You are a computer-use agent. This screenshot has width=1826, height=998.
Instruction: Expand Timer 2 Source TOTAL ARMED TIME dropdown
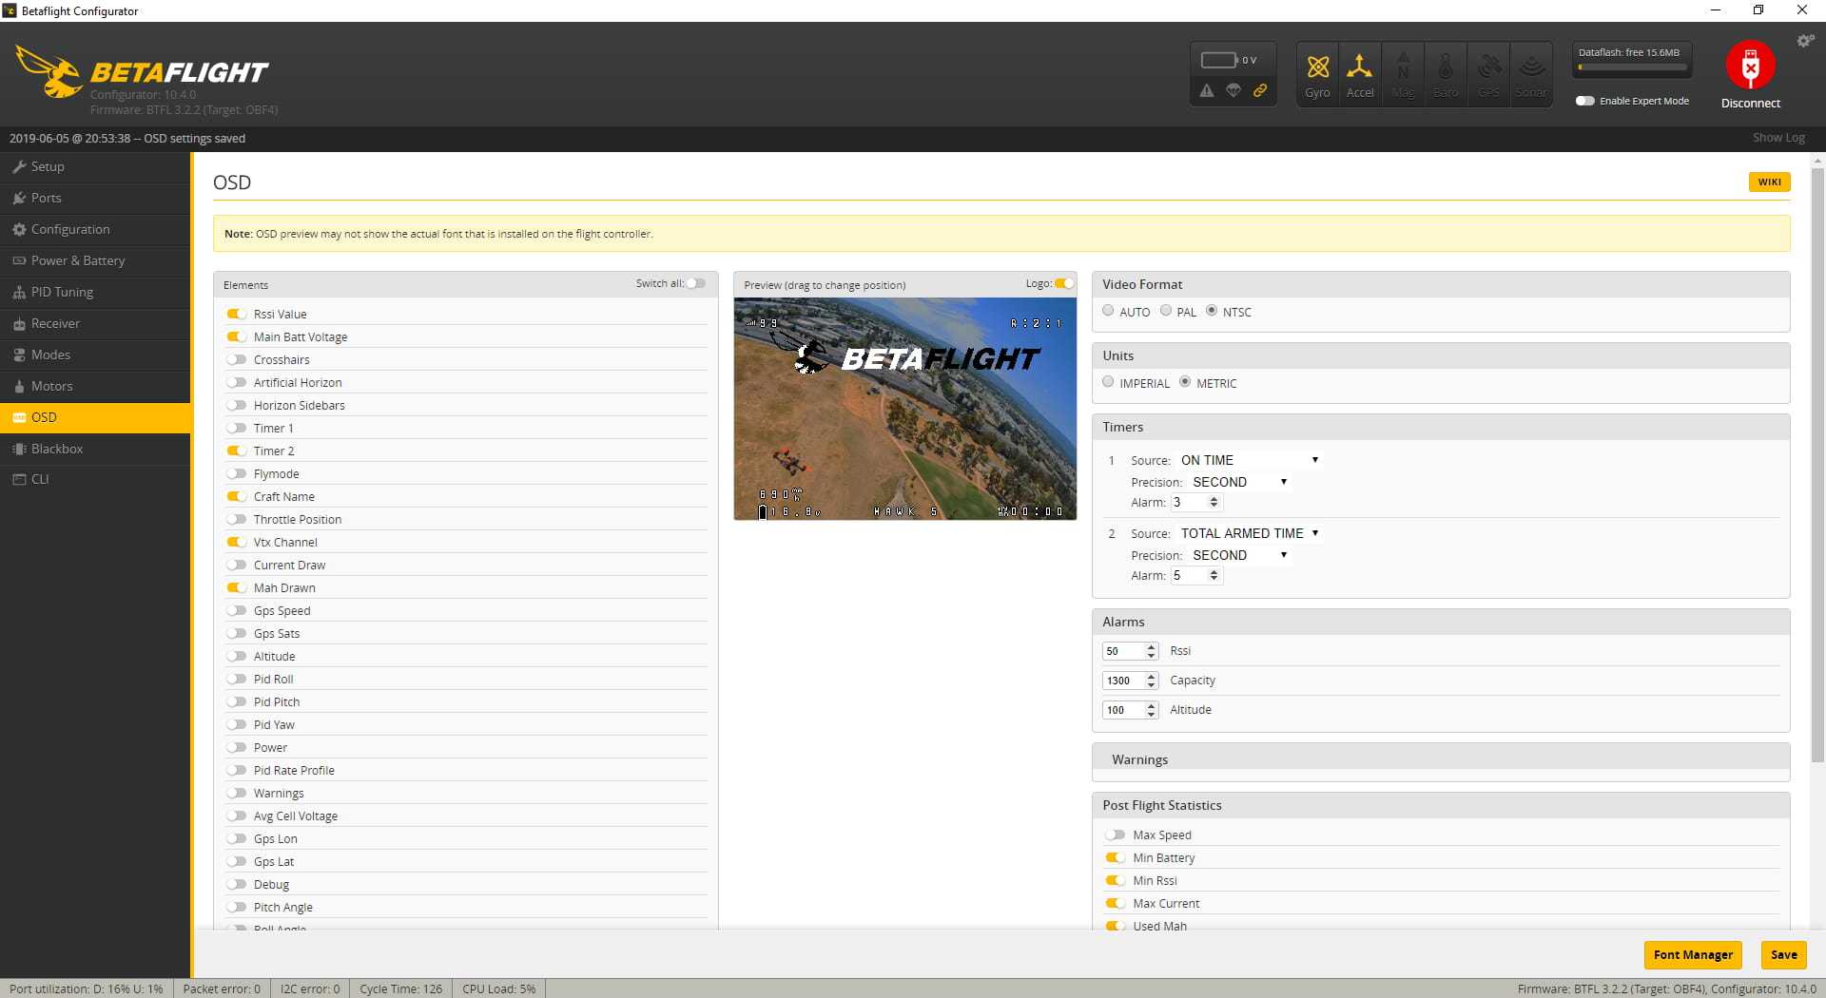point(1249,533)
